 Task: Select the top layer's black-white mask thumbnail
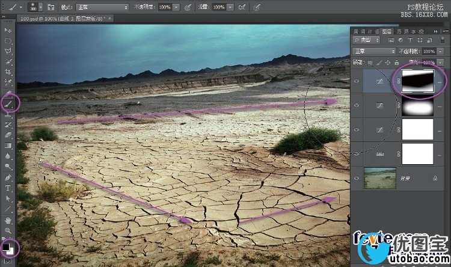click(417, 81)
